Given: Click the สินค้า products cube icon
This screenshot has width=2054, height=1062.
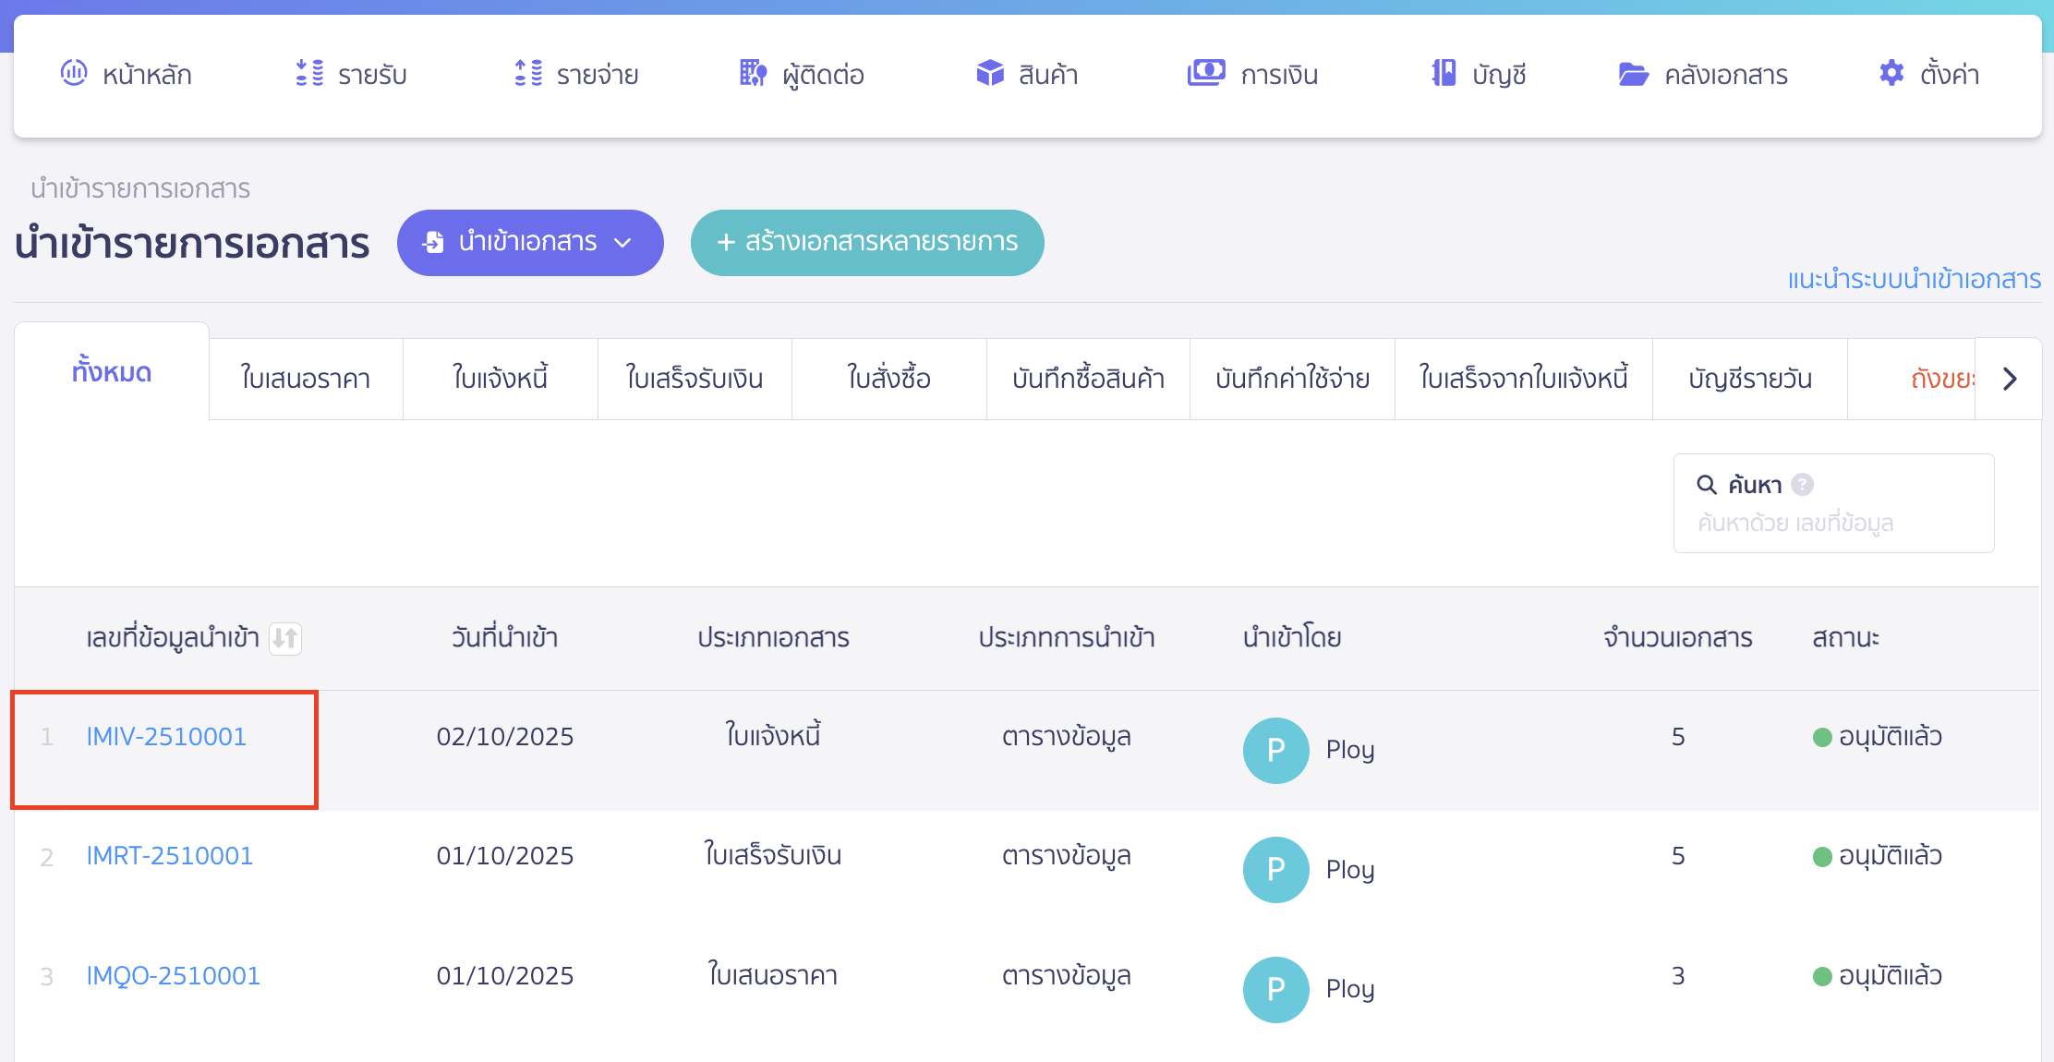Looking at the screenshot, I should [x=989, y=74].
